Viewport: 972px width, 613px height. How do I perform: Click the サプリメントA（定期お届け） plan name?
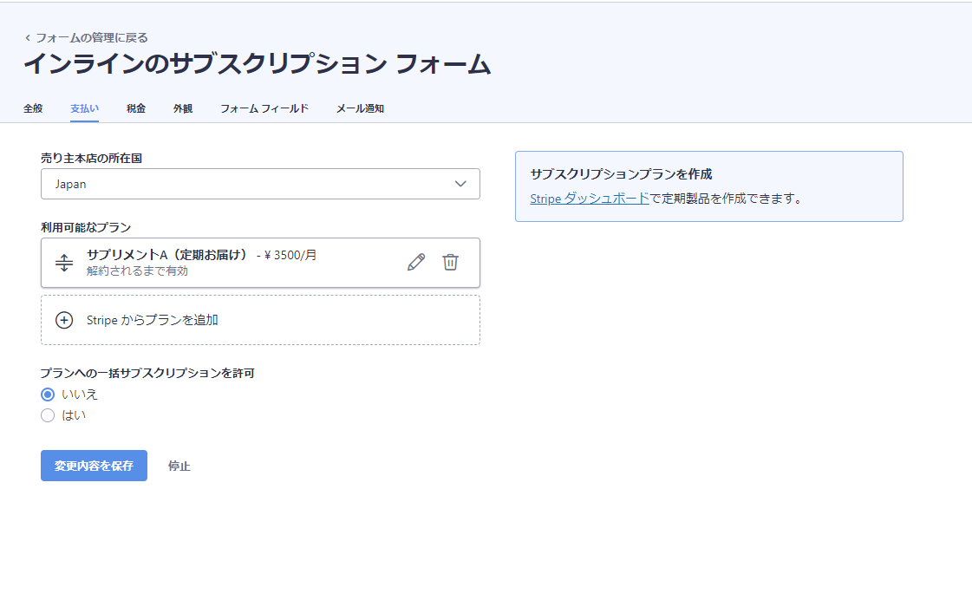(166, 255)
